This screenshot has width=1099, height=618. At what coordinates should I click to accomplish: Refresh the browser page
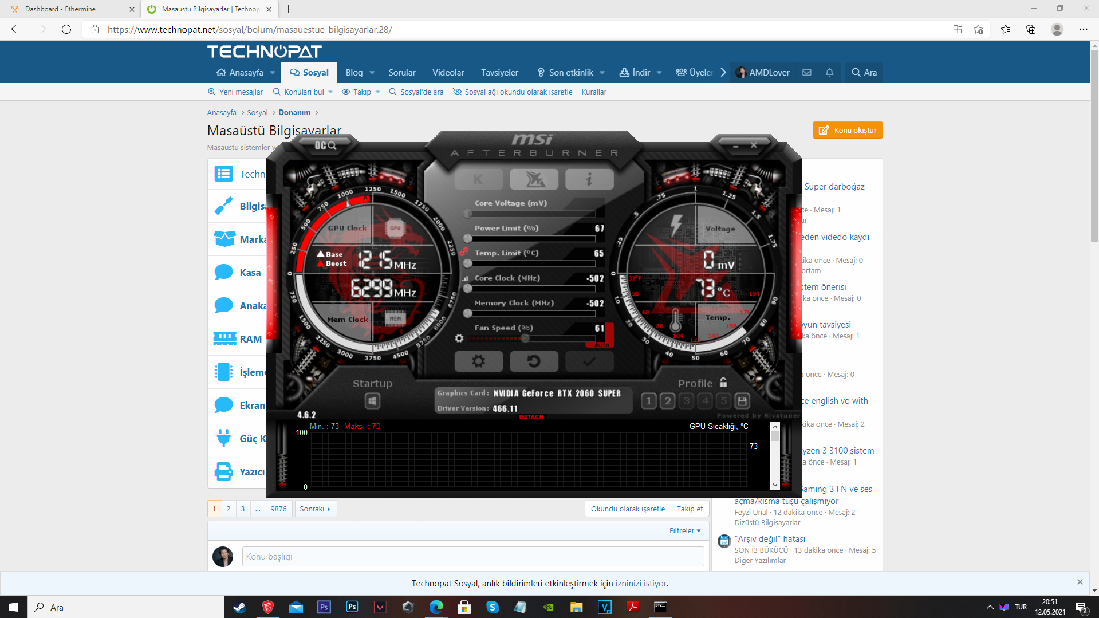pyautogui.click(x=66, y=29)
